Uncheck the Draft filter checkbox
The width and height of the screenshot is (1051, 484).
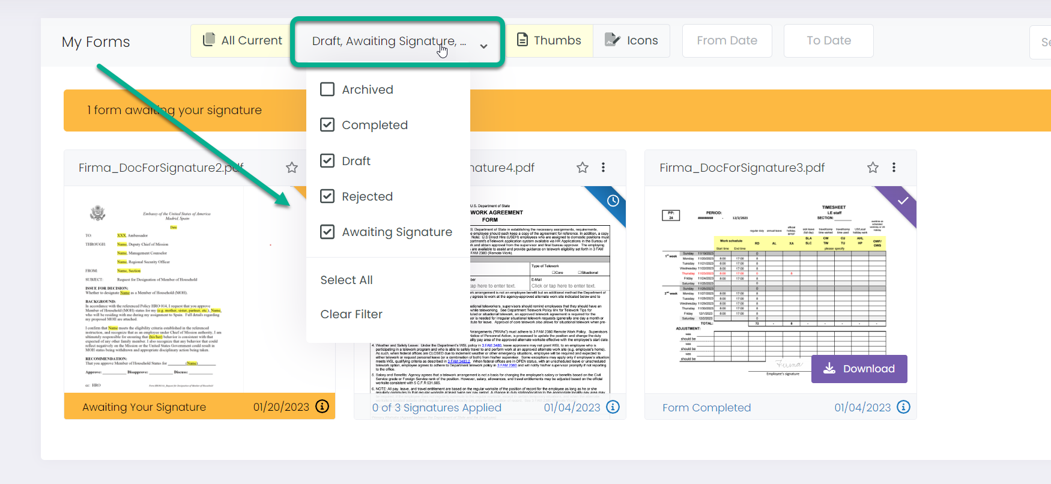pos(327,161)
